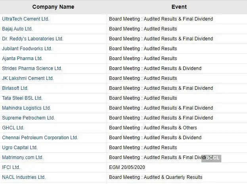
Task: Open Jubilant Foodworks Ltd. link
Action: coord(27,49)
